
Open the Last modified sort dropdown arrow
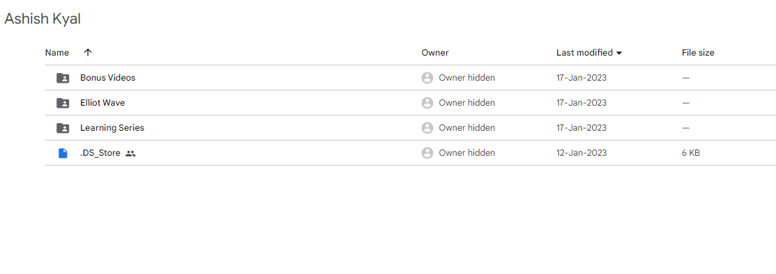pos(618,53)
